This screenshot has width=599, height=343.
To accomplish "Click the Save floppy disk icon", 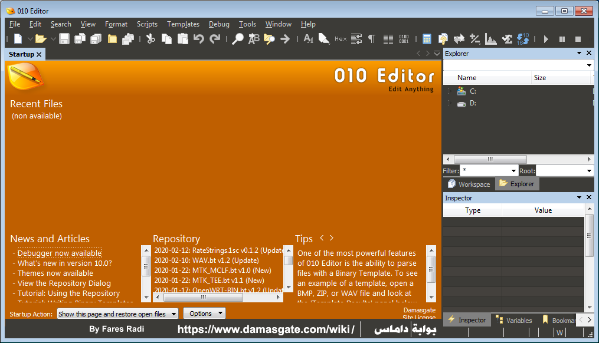I will tap(64, 38).
